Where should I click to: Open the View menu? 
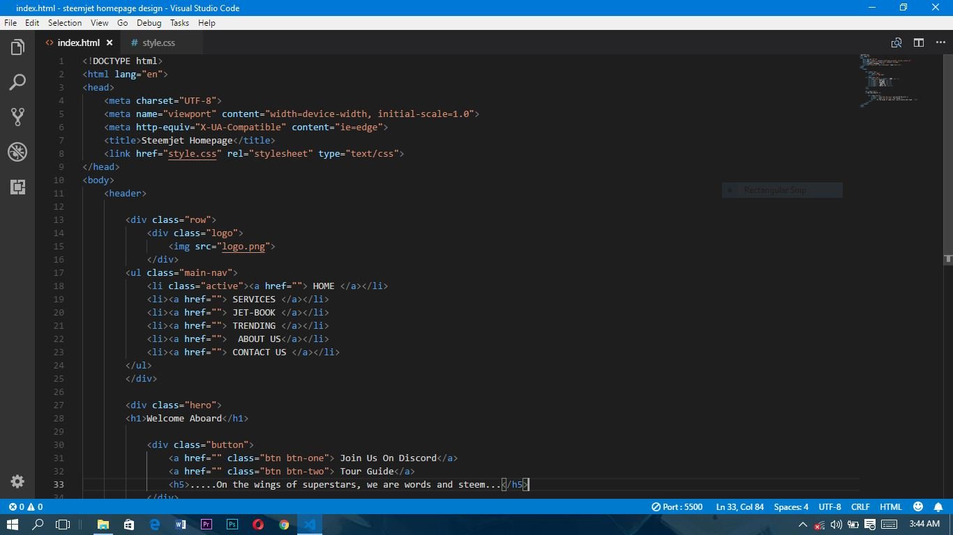click(100, 23)
